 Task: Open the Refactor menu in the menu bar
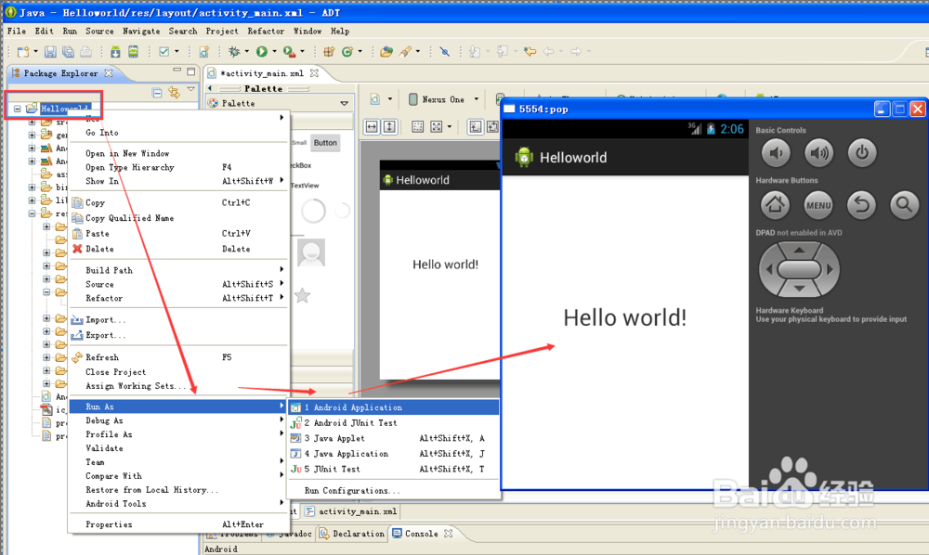coord(266,31)
